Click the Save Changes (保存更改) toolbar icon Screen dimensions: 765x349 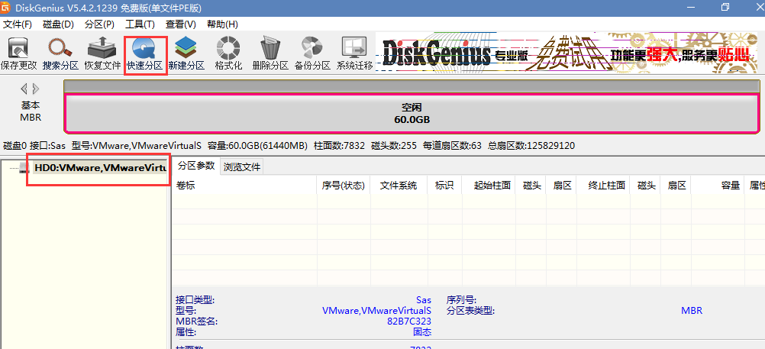pyautogui.click(x=18, y=53)
